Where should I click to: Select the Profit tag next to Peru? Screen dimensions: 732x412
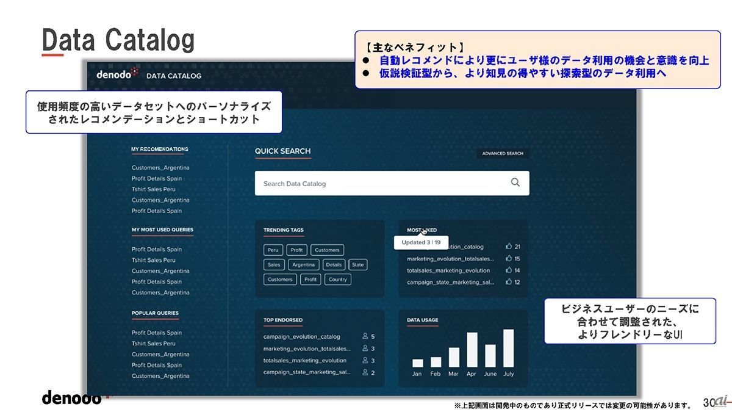pos(296,250)
